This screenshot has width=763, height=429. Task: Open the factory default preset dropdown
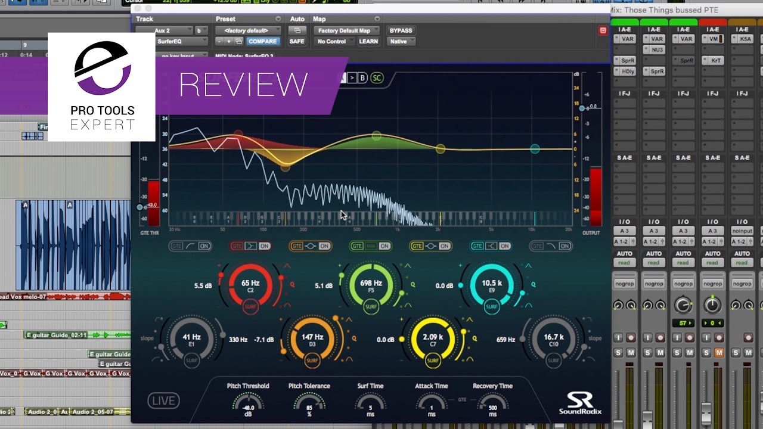point(248,30)
